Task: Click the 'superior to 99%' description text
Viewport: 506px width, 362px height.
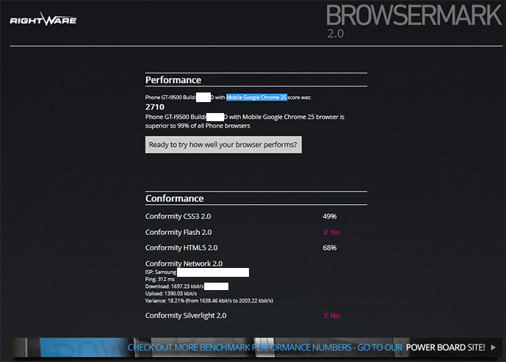Action: [198, 126]
